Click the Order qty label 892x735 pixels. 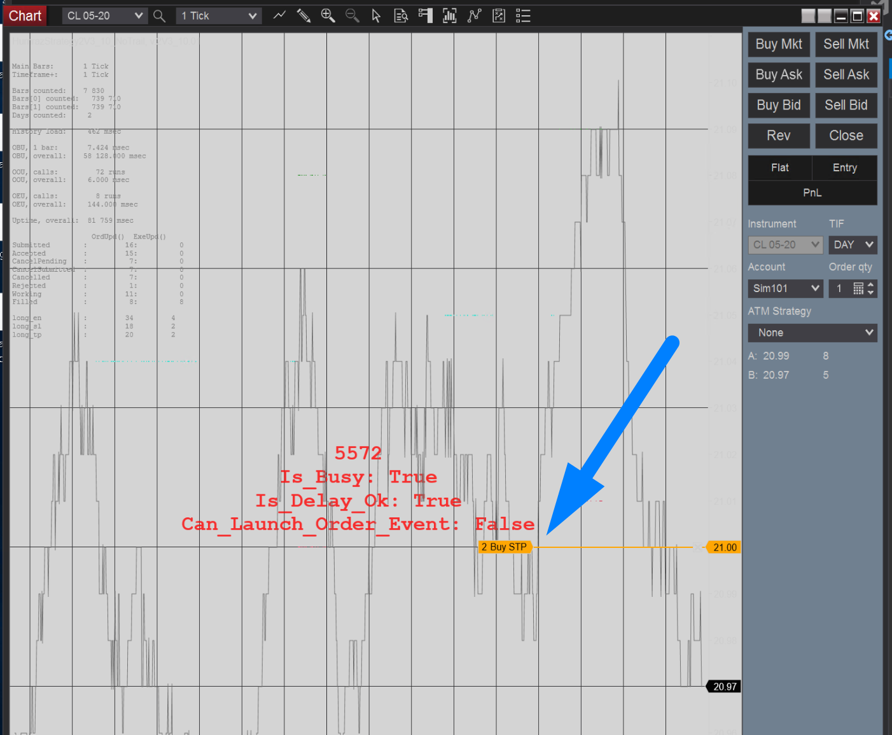tap(850, 267)
